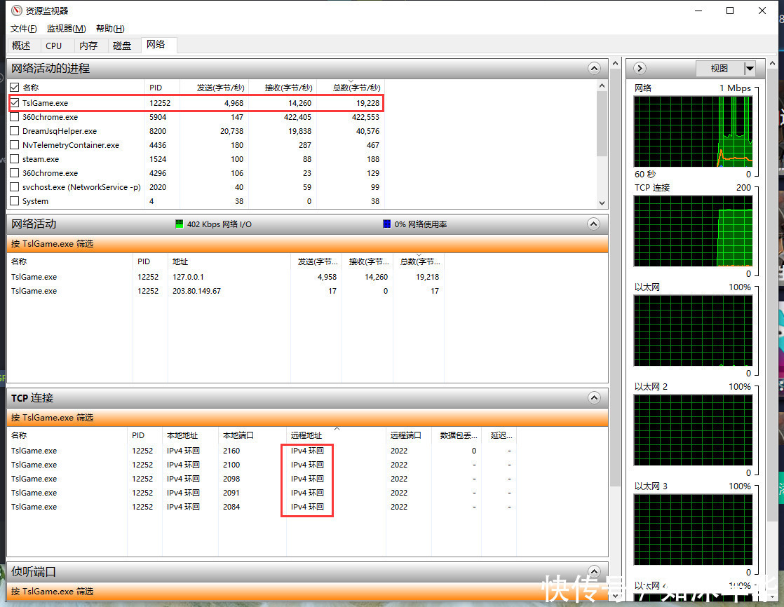Click the Resource Monitor app icon in title bar

click(x=17, y=11)
